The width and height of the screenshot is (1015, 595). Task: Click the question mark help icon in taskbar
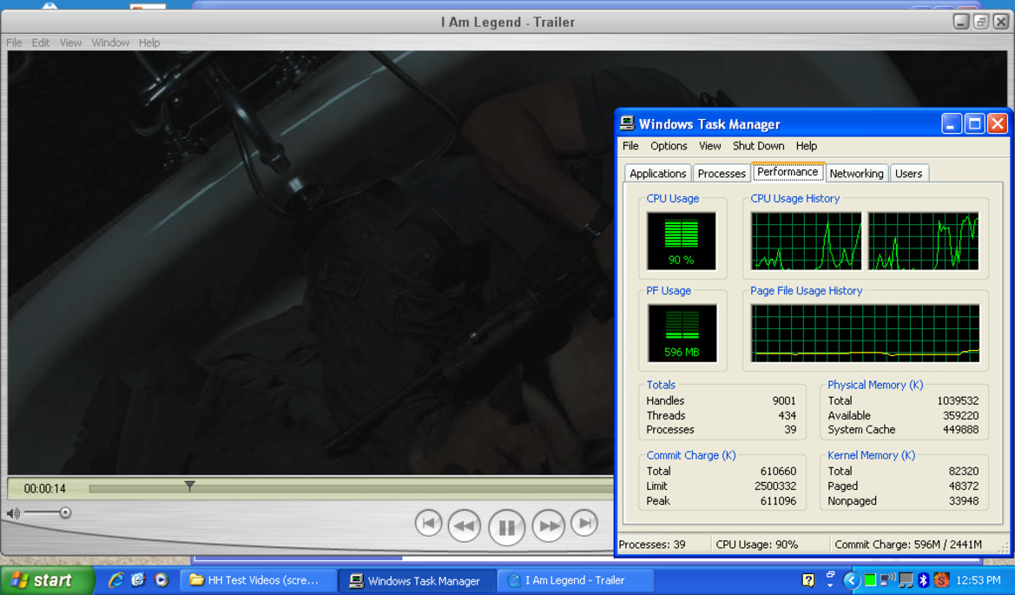pyautogui.click(x=807, y=580)
